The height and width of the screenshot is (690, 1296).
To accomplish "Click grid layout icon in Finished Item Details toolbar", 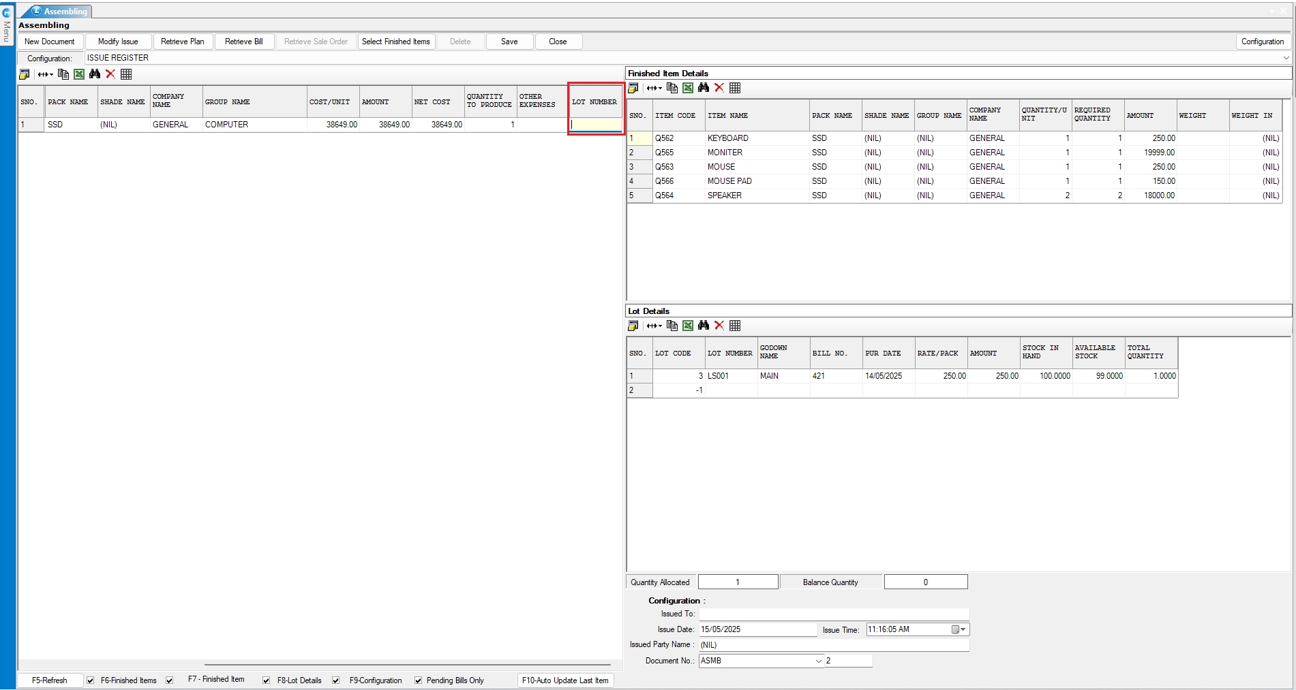I will pyautogui.click(x=735, y=88).
